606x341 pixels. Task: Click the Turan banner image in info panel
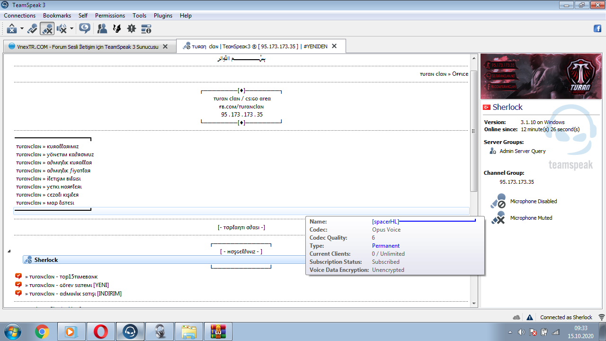pos(542,76)
